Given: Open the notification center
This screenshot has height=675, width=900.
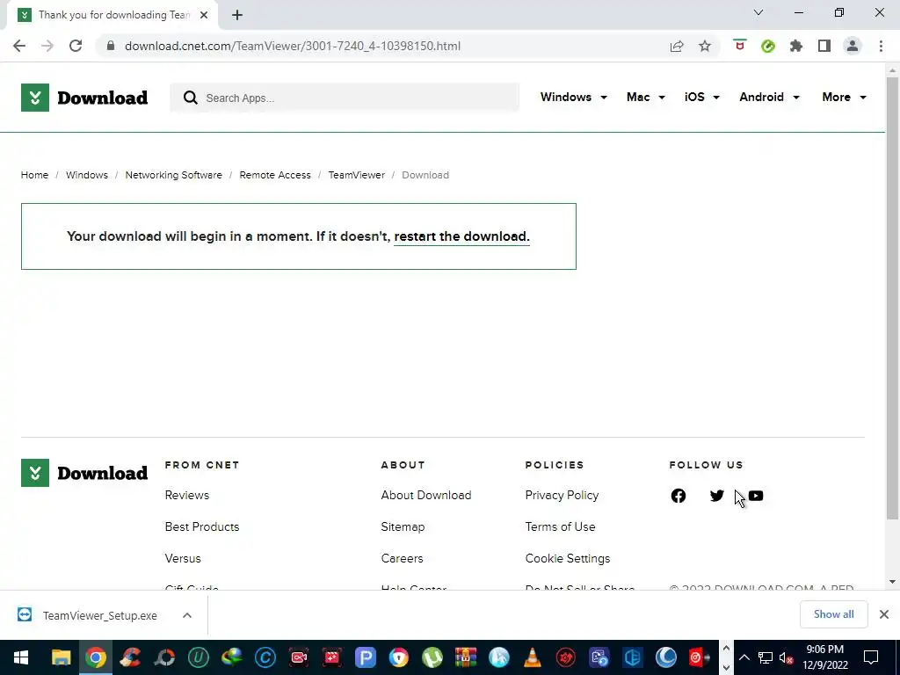Looking at the screenshot, I should tap(871, 657).
